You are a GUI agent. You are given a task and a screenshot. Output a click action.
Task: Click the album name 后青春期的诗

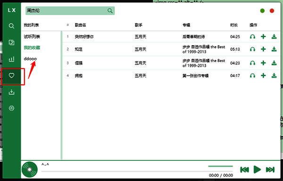point(194,37)
